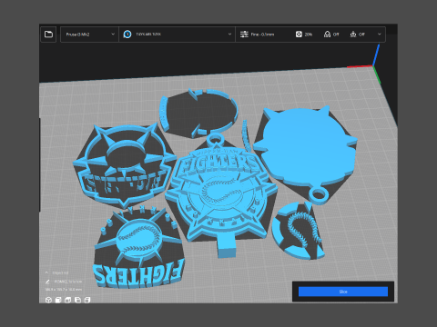Click the support Off icon
437x327 pixels.
[x=327, y=35]
